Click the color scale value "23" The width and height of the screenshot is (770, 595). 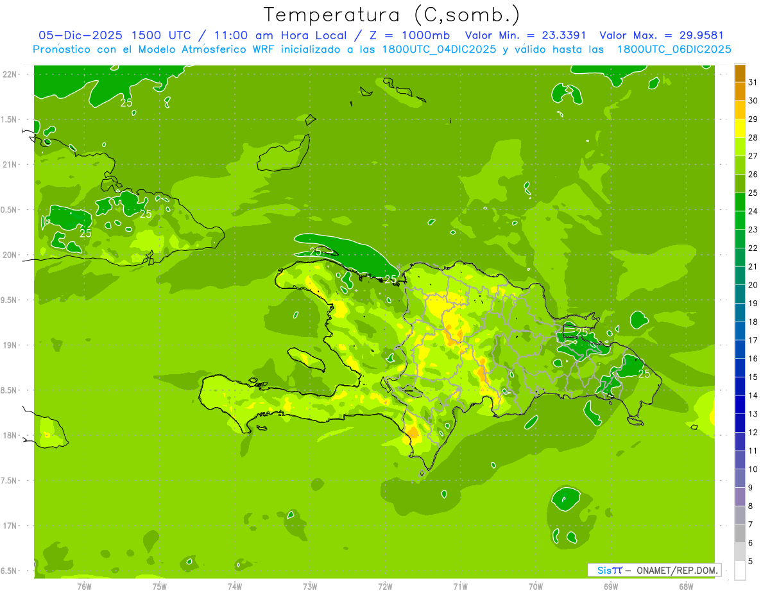753,230
